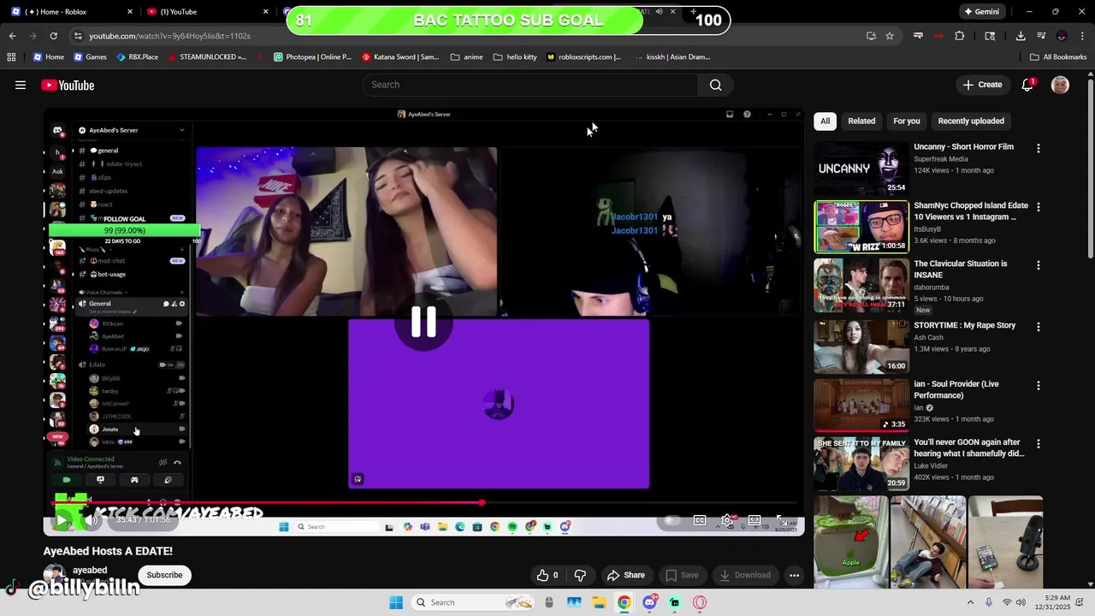Expand the anime bookmarks folder

coord(466,57)
